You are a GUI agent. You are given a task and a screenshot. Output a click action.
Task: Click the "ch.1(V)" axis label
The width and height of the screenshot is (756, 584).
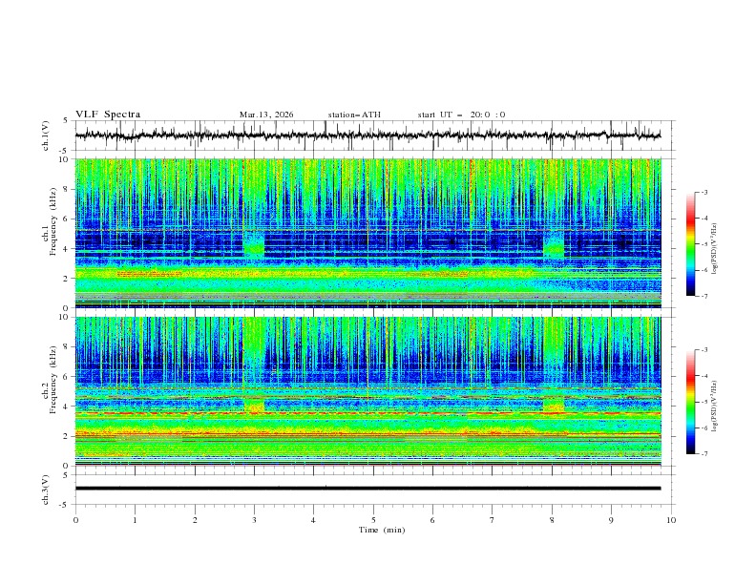coord(46,136)
